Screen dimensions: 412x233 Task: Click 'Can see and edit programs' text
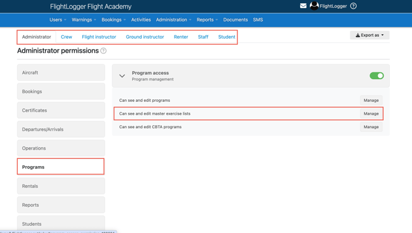coord(145,101)
